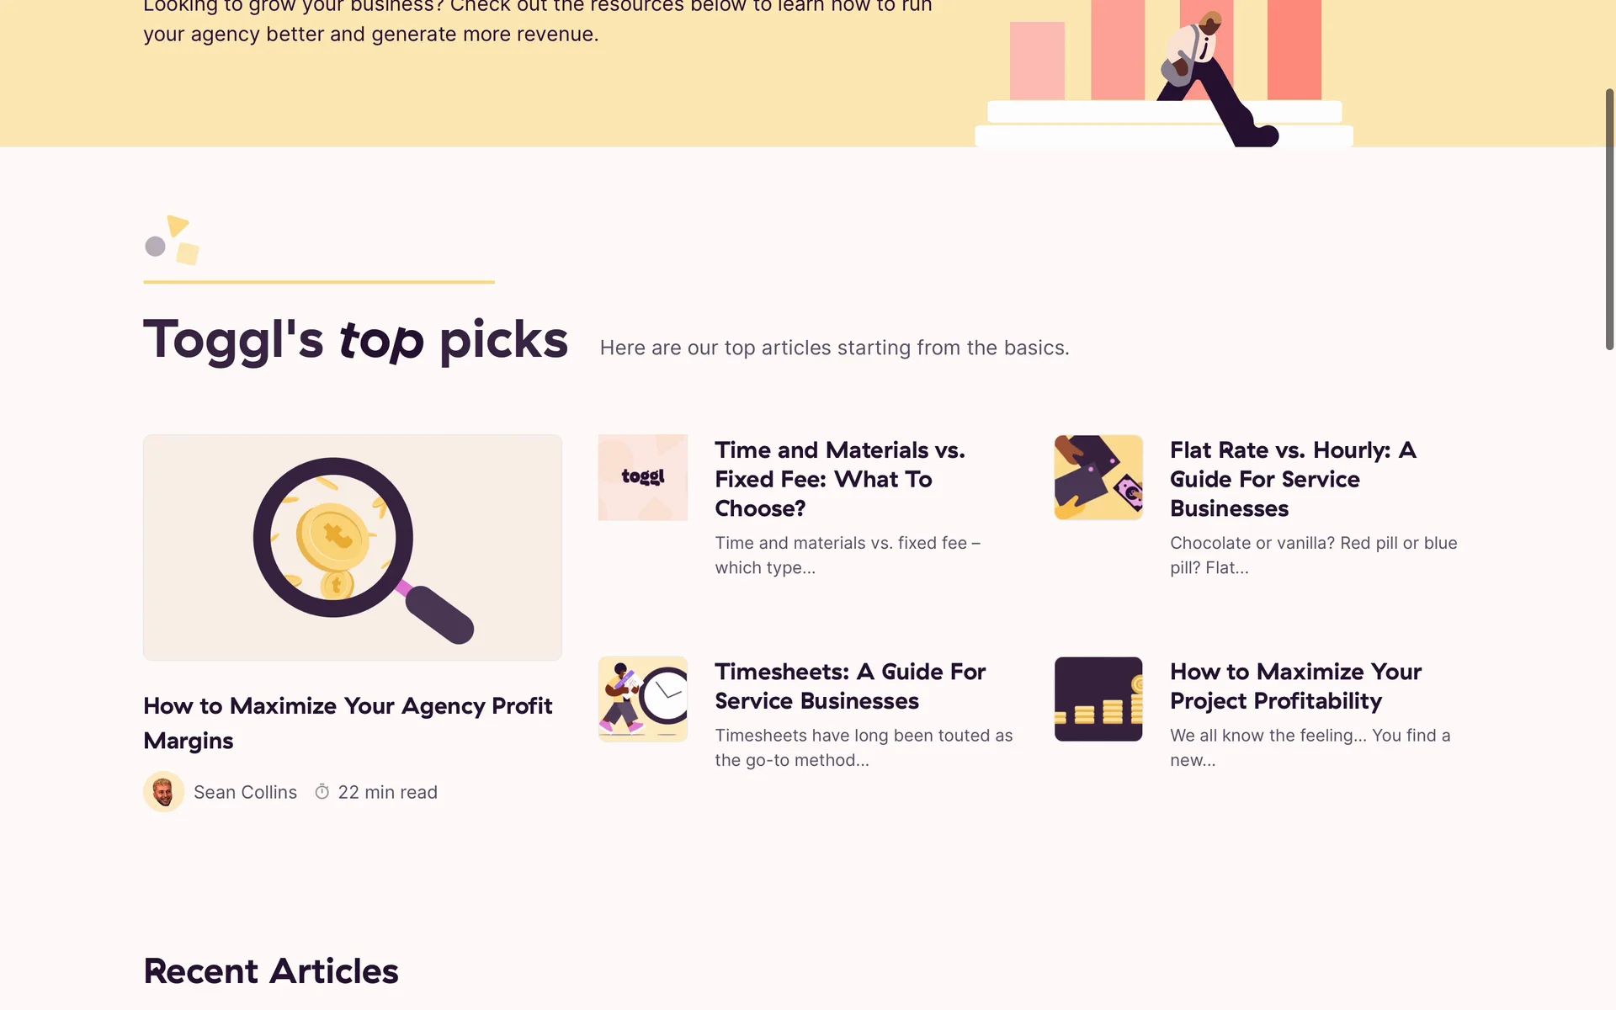The height and width of the screenshot is (1010, 1616).
Task: Click Sean Collins author avatar
Action: 163,792
